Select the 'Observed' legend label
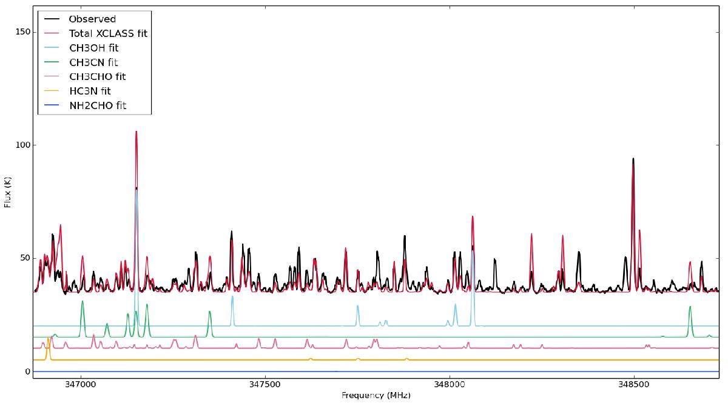This screenshot has width=728, height=403. 92,19
